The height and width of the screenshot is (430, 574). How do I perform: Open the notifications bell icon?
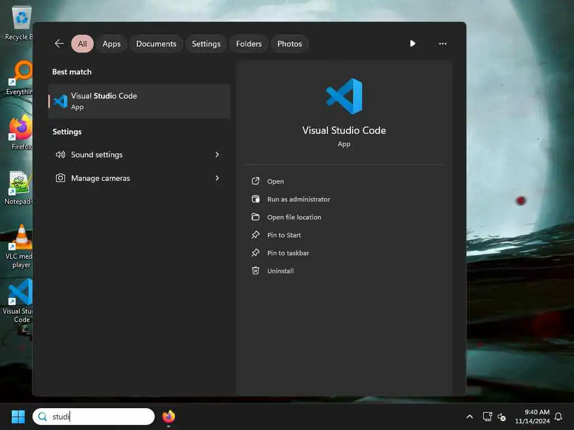558,417
